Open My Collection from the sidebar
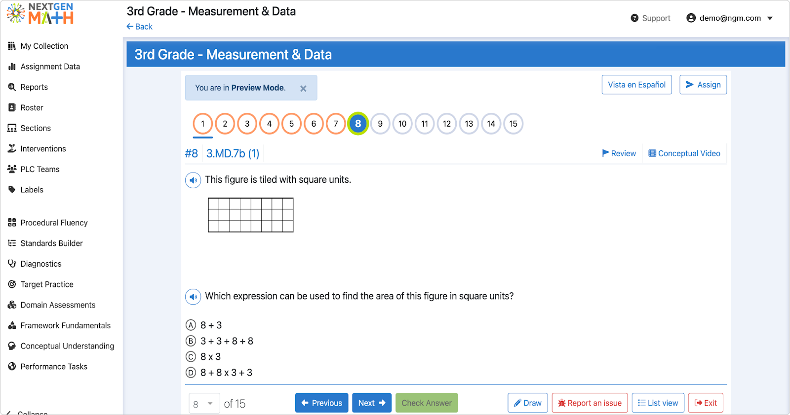This screenshot has width=790, height=415. [43, 45]
